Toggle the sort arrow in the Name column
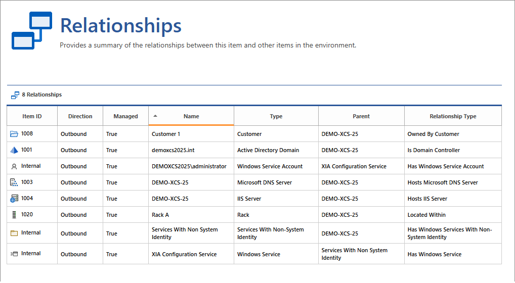Viewport: 515px width, 283px height. 155,116
